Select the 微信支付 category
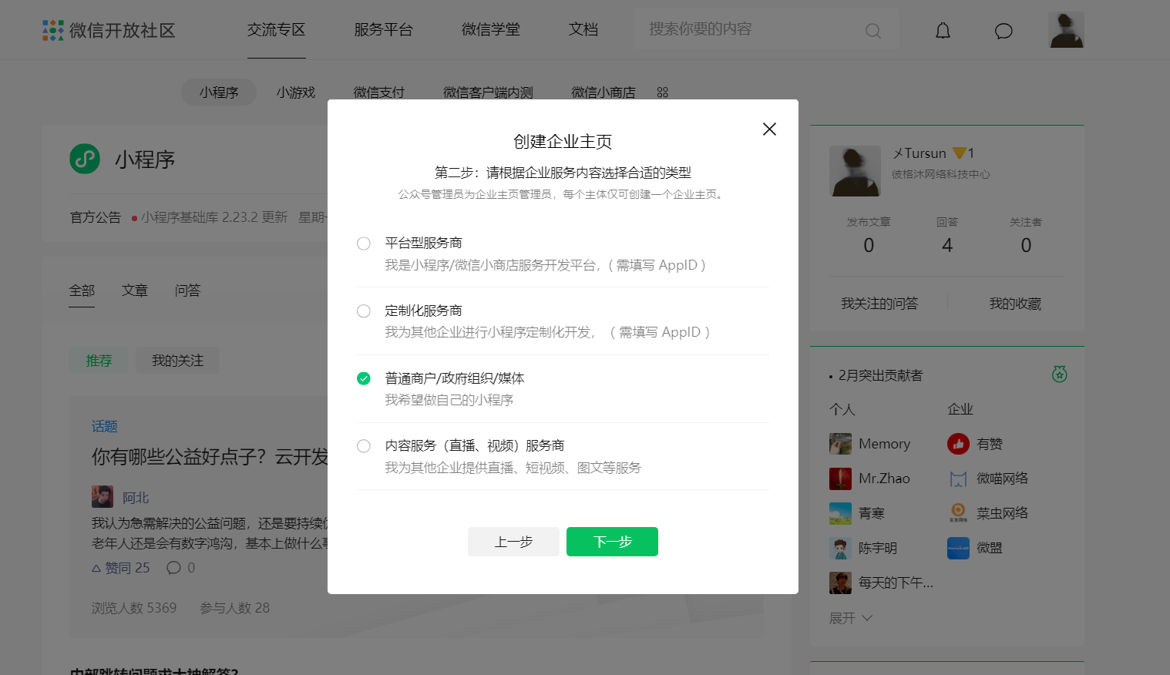The width and height of the screenshot is (1170, 675). click(x=378, y=92)
